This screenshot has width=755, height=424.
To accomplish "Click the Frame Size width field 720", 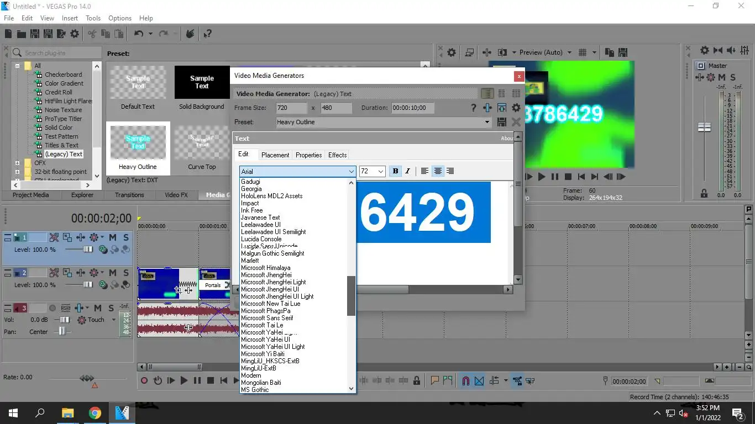I will click(291, 108).
